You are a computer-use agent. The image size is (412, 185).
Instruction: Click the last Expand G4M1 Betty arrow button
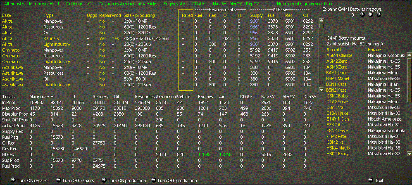coord(379,15)
